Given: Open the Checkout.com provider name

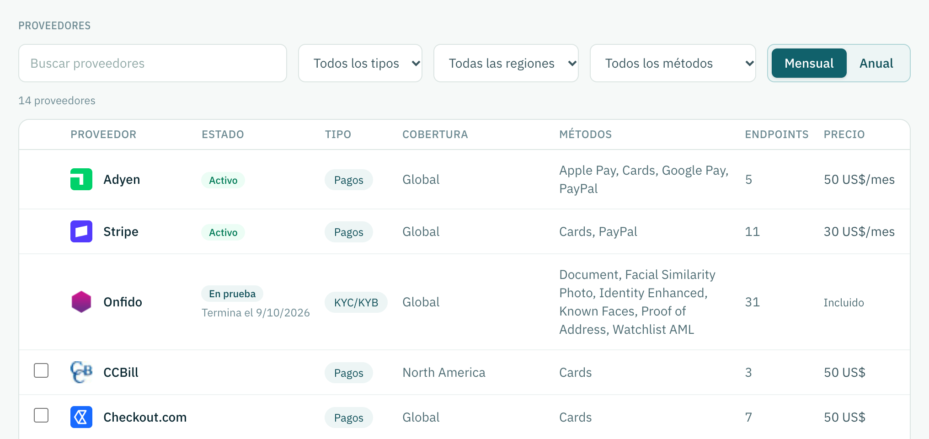Looking at the screenshot, I should (145, 417).
